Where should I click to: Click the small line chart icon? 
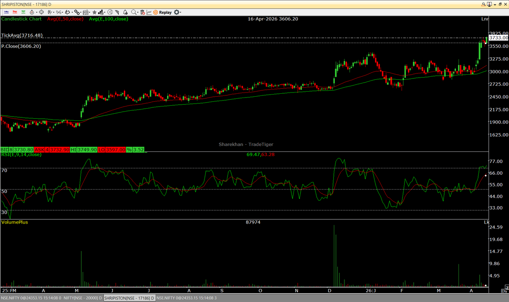pyautogui.click(x=149, y=12)
